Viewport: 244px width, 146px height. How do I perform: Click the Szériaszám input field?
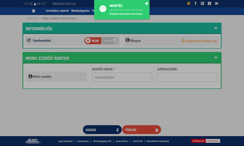pos(187,77)
